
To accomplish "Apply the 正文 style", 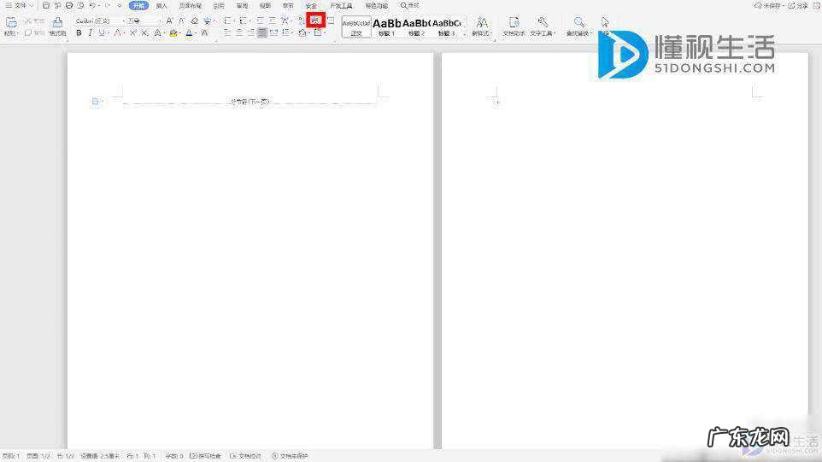I will tap(356, 26).
